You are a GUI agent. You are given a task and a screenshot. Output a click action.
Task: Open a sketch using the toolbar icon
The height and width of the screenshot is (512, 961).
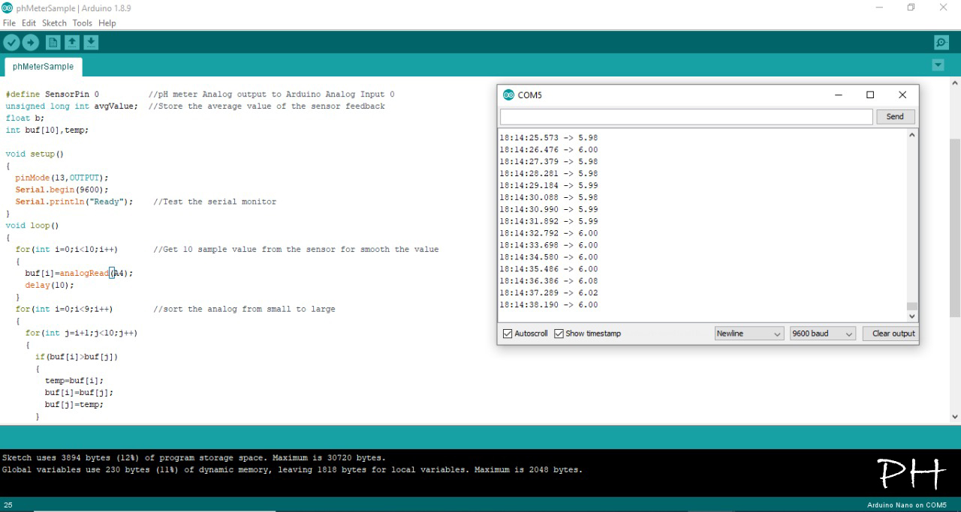(71, 42)
